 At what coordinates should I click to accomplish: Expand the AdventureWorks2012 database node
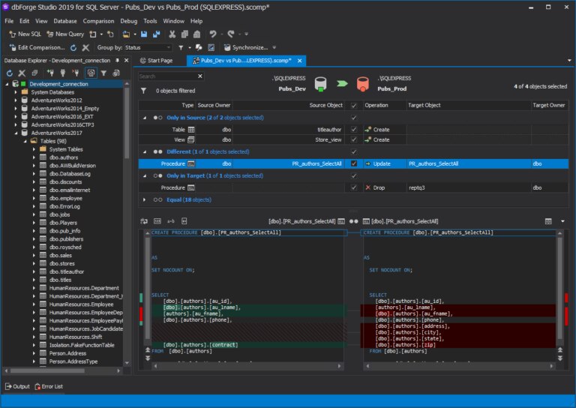pyautogui.click(x=16, y=100)
